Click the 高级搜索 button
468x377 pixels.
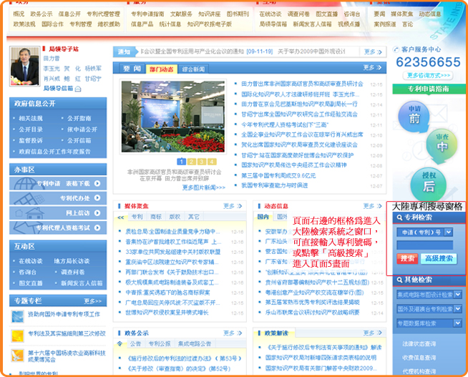point(439,258)
